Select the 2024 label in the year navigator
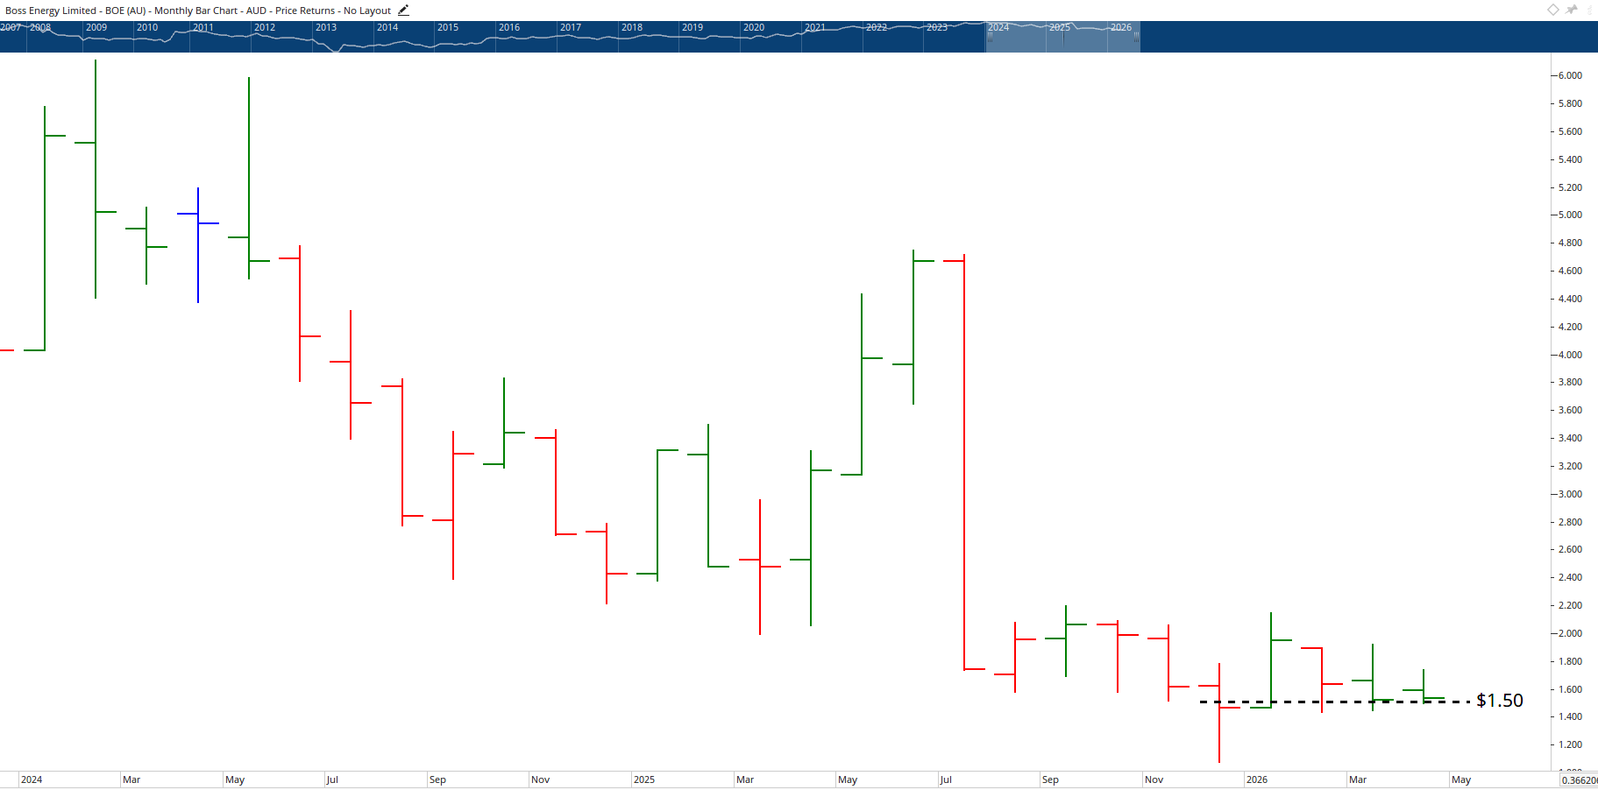Viewport: 1598px width, 790px height. click(997, 27)
